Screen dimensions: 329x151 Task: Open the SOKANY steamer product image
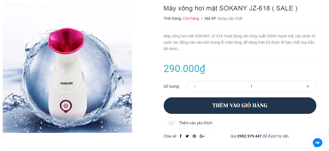pos(67,68)
